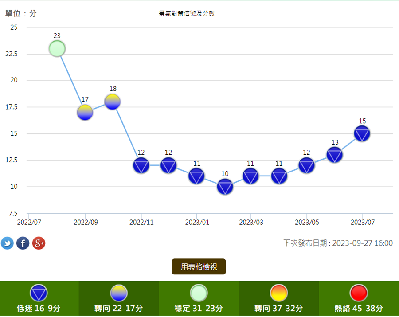Click the Google Plus share icon
Image resolution: width=399 pixels, height=317 pixels.
point(39,243)
